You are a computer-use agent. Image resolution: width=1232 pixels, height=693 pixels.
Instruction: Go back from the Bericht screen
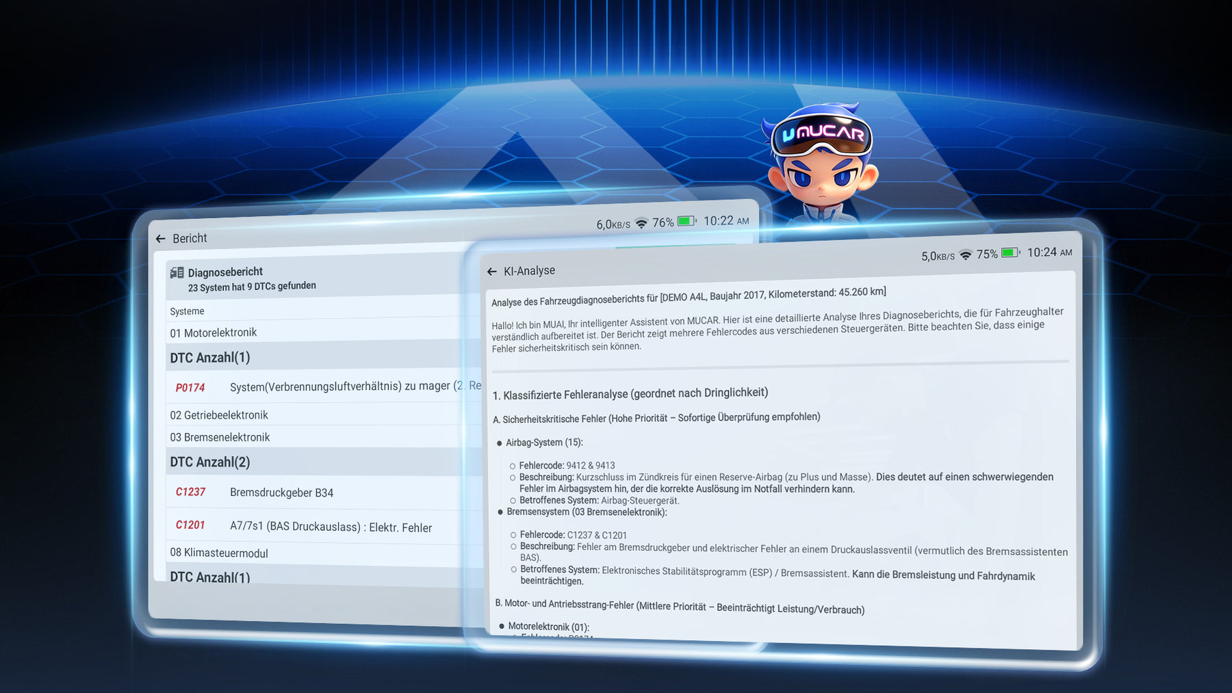click(160, 239)
